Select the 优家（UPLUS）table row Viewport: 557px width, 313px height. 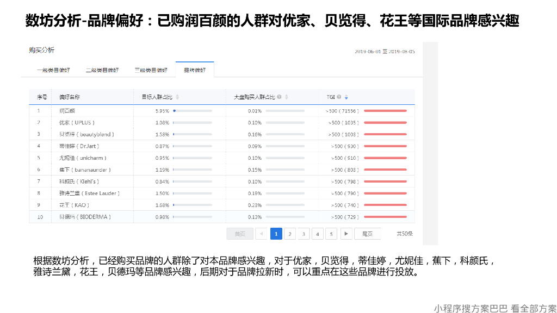tap(163, 122)
